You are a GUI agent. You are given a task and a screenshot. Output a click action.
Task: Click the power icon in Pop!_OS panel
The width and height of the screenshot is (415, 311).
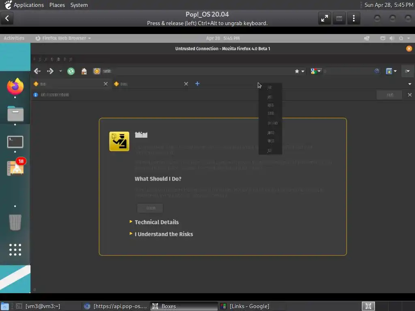(401, 38)
